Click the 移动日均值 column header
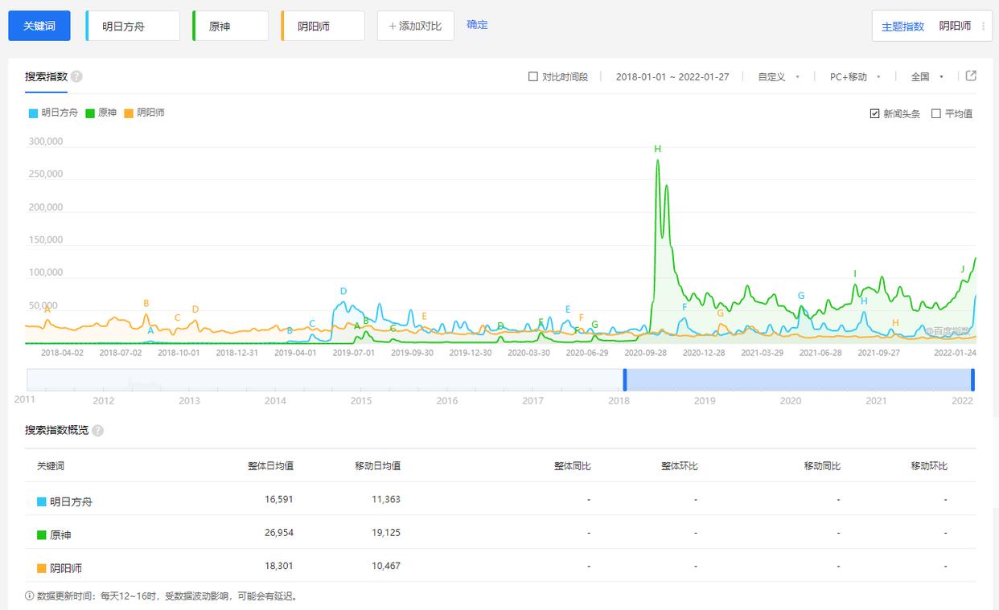The height and width of the screenshot is (610, 999). coord(378,466)
